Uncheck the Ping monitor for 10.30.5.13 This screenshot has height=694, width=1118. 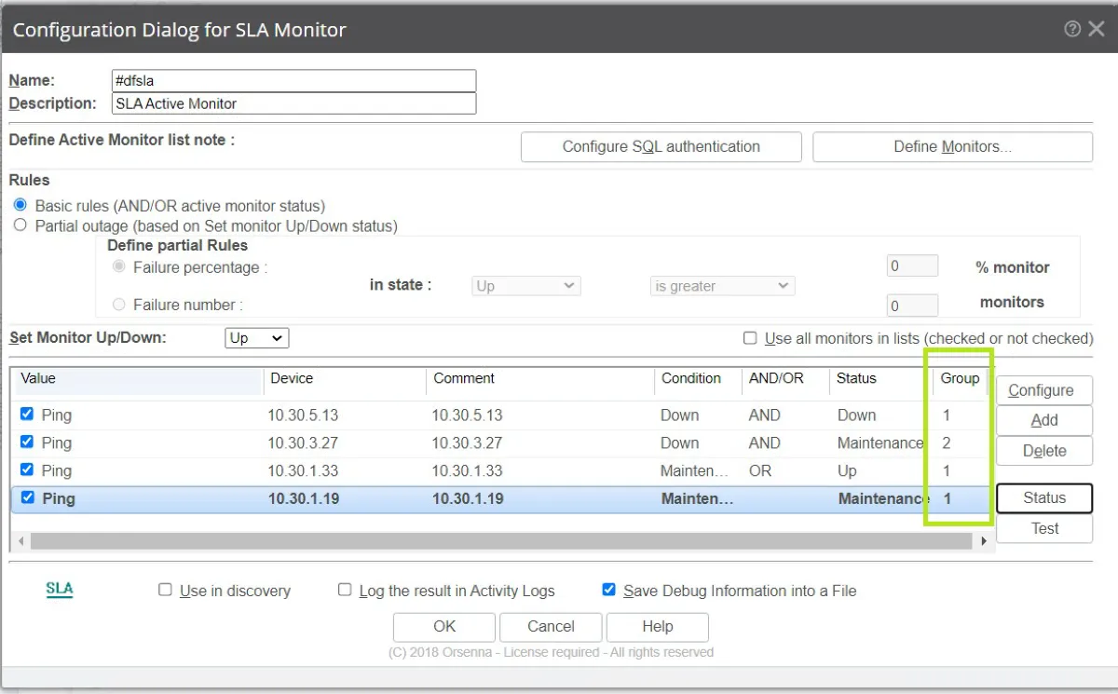pyautogui.click(x=27, y=415)
